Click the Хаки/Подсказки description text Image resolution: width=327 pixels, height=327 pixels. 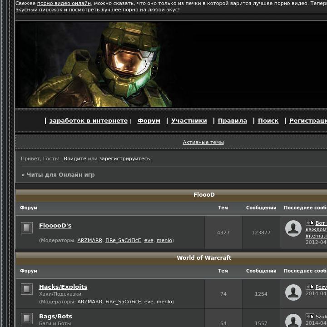pyautogui.click(x=60, y=294)
